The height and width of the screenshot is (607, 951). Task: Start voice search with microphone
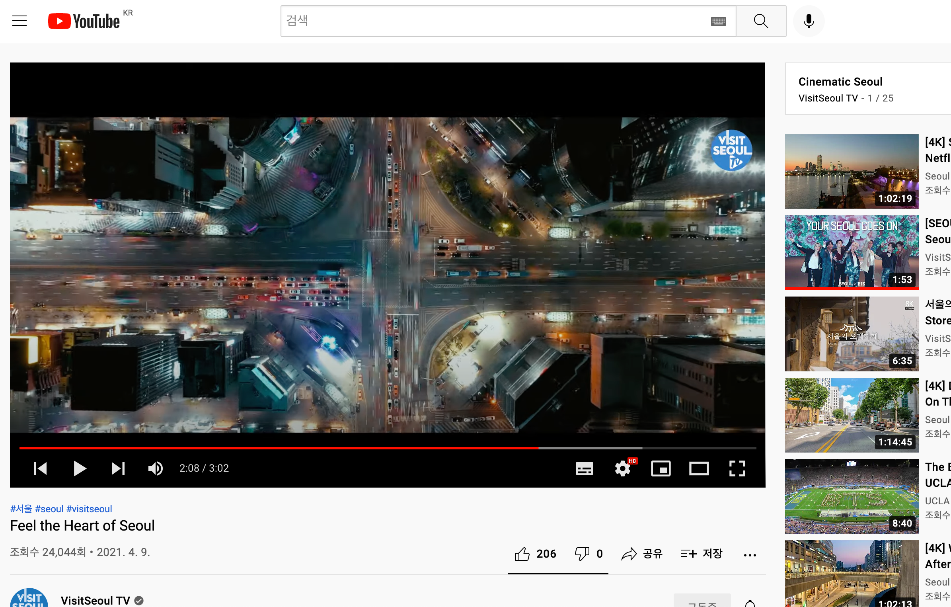point(809,21)
